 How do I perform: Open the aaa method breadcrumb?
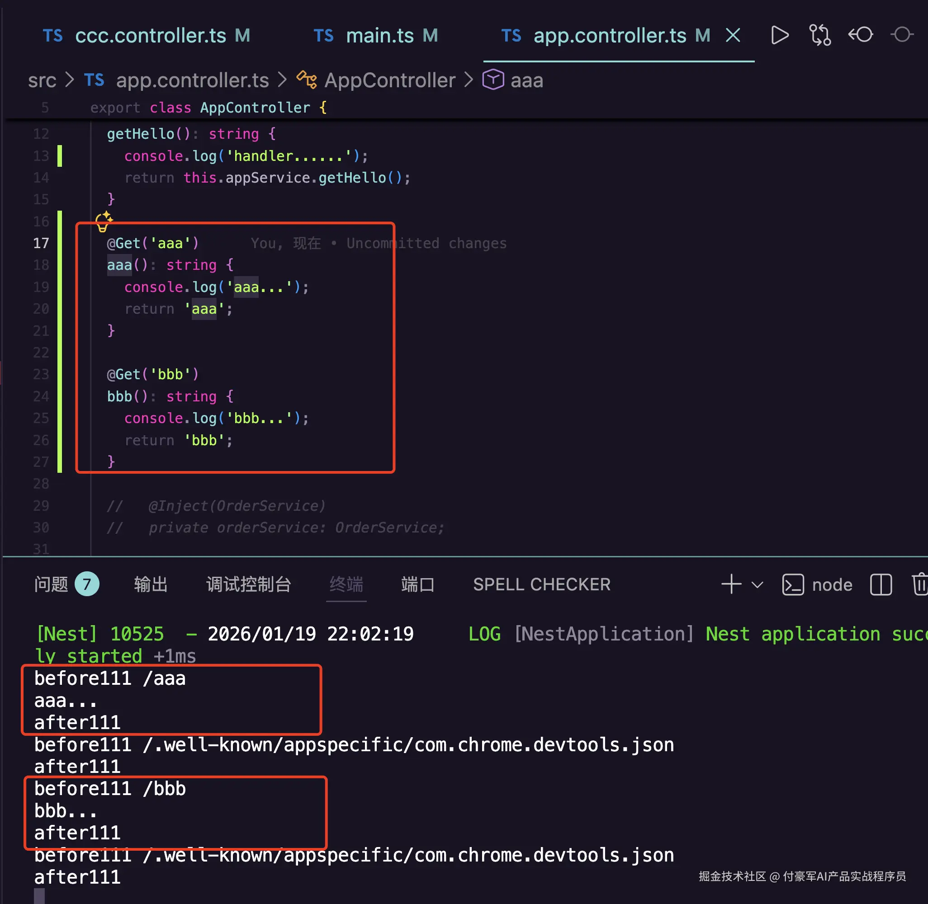(527, 80)
